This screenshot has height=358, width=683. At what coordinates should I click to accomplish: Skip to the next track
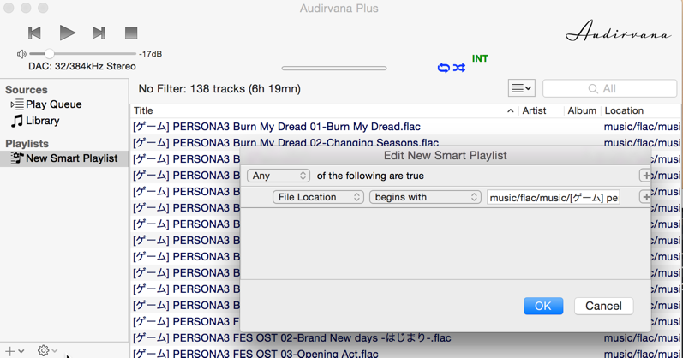click(x=99, y=33)
